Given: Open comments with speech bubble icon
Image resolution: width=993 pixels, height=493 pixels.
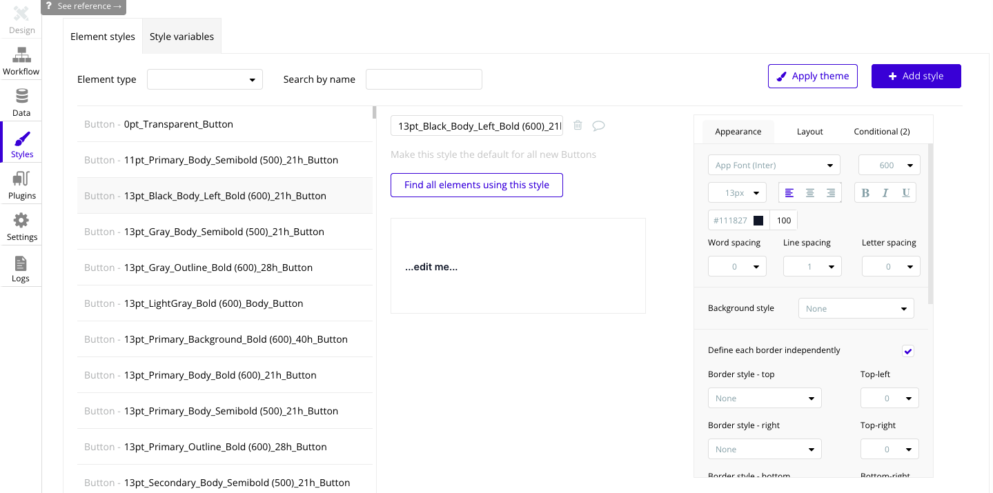Looking at the screenshot, I should (598, 125).
